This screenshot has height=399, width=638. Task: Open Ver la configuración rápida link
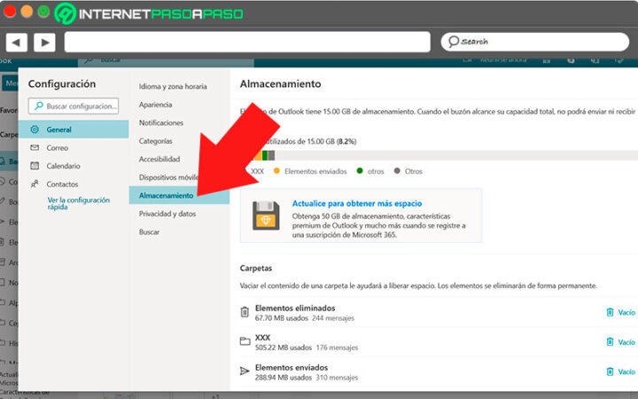pos(78,203)
